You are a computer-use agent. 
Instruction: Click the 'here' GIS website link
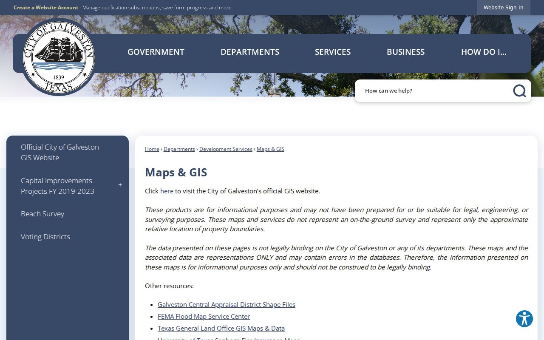point(167,191)
